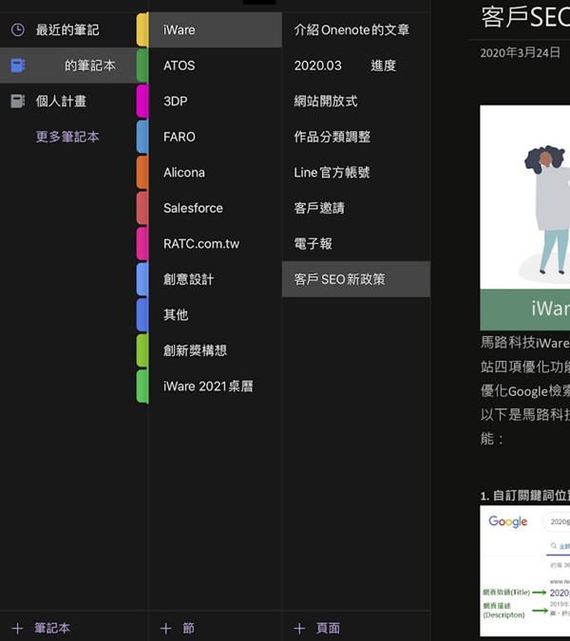570x641 pixels.
Task: Click the yellow tab color of iWare
Action: click(x=142, y=29)
